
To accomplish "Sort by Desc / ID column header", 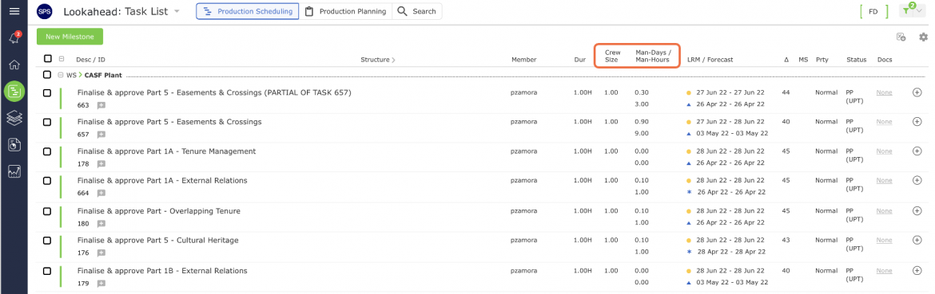I will (x=90, y=60).
